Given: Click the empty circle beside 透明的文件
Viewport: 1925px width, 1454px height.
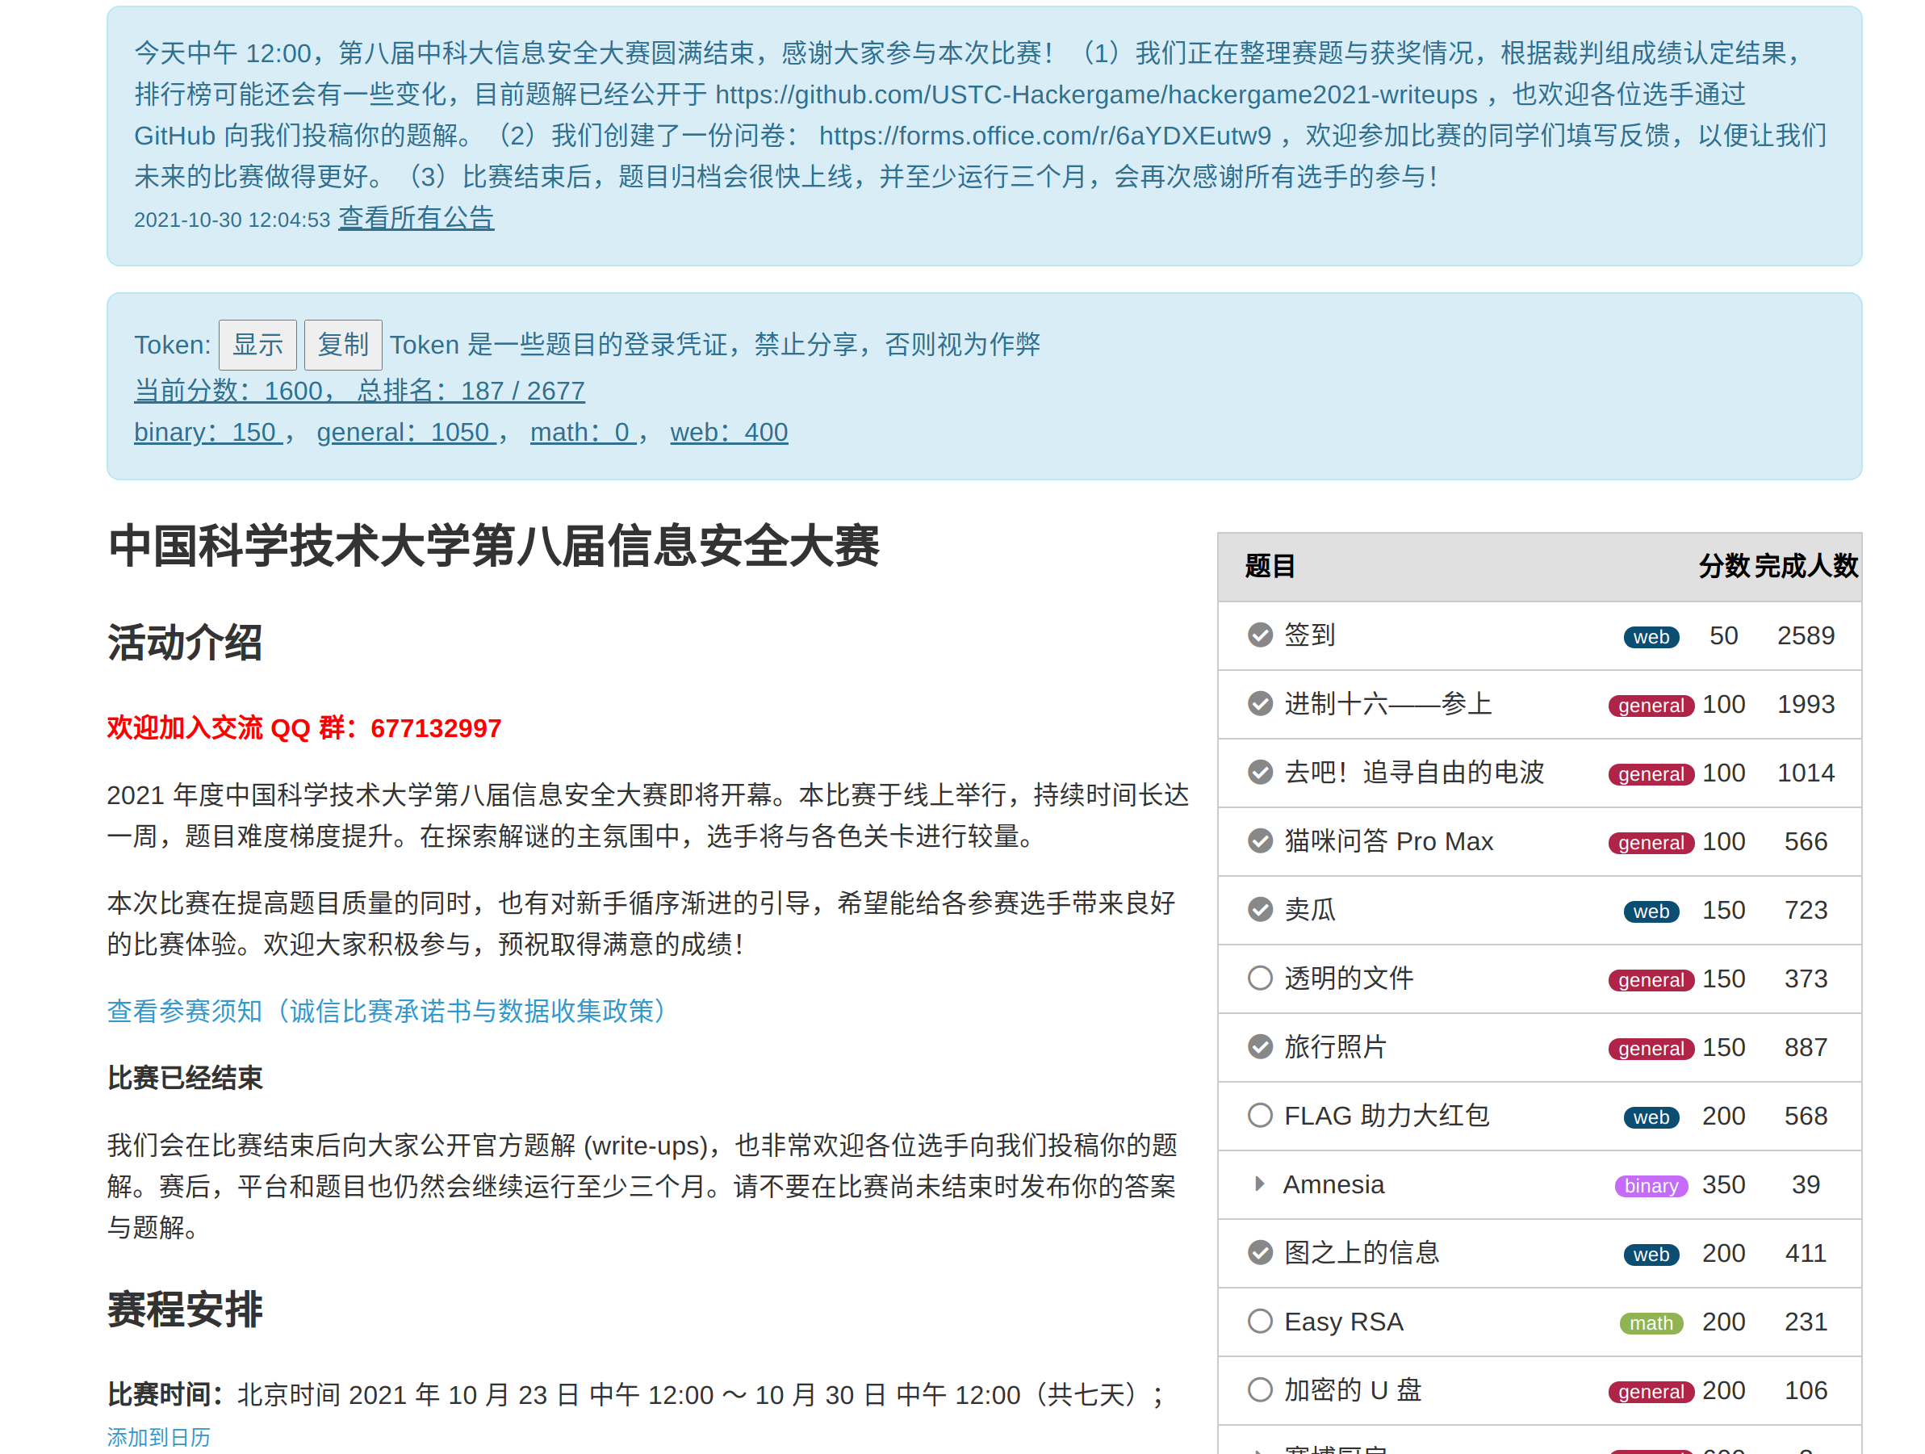Looking at the screenshot, I should tap(1259, 978).
